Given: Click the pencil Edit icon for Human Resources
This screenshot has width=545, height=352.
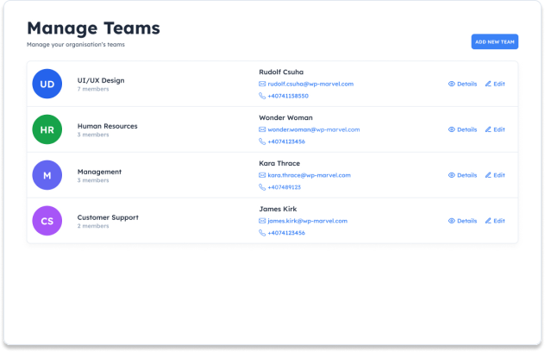Looking at the screenshot, I should pyautogui.click(x=488, y=129).
